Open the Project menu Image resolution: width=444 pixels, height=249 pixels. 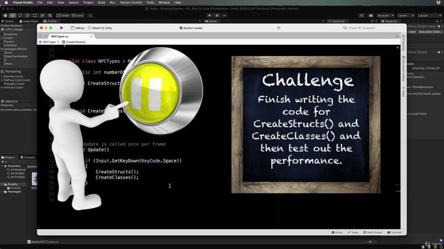click(x=88, y=3)
